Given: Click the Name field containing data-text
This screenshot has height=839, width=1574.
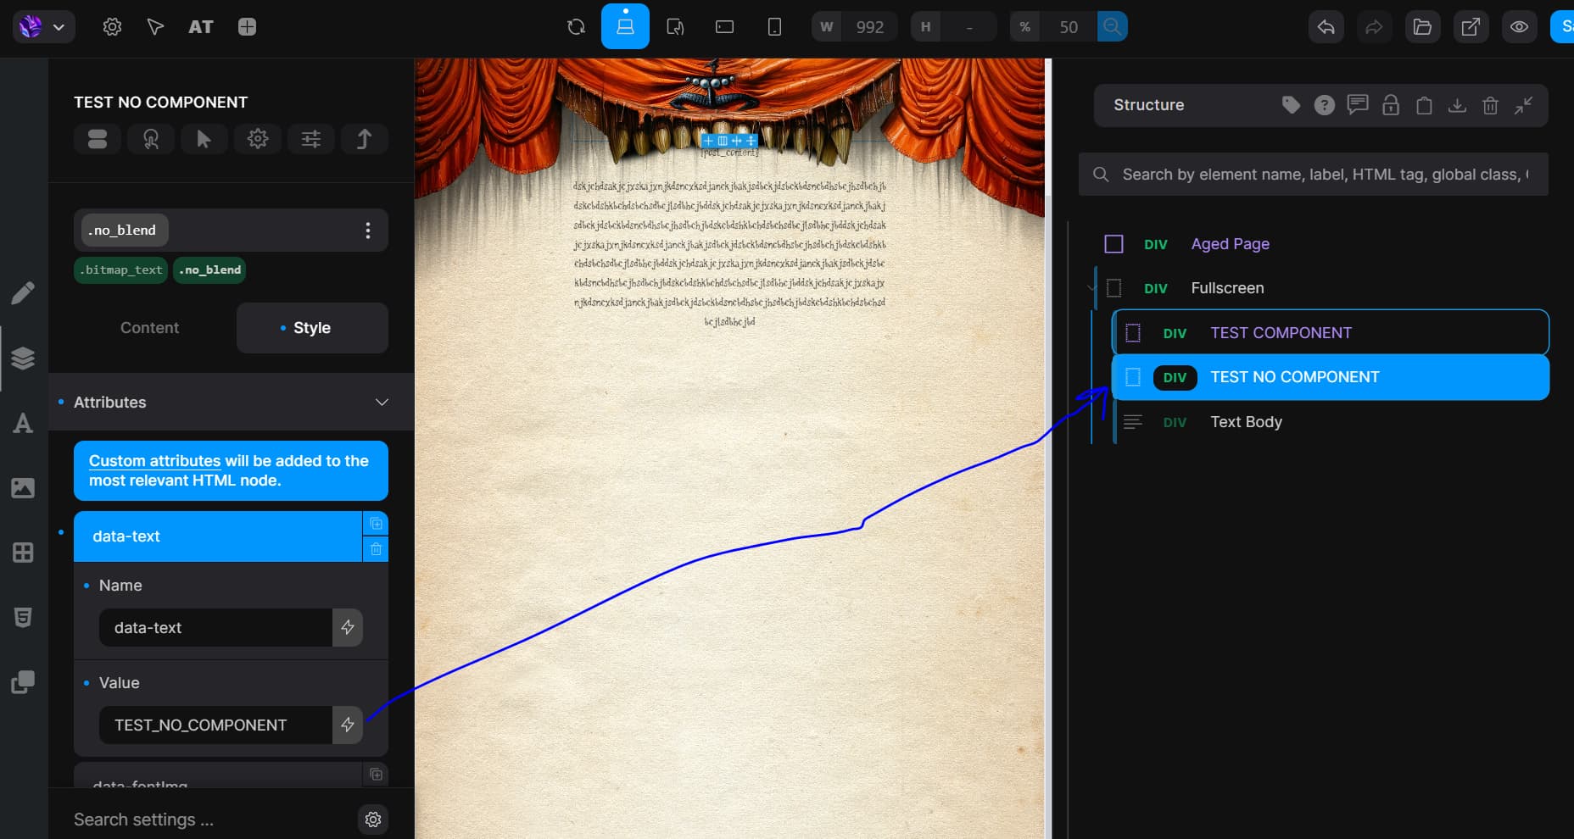Looking at the screenshot, I should [215, 628].
